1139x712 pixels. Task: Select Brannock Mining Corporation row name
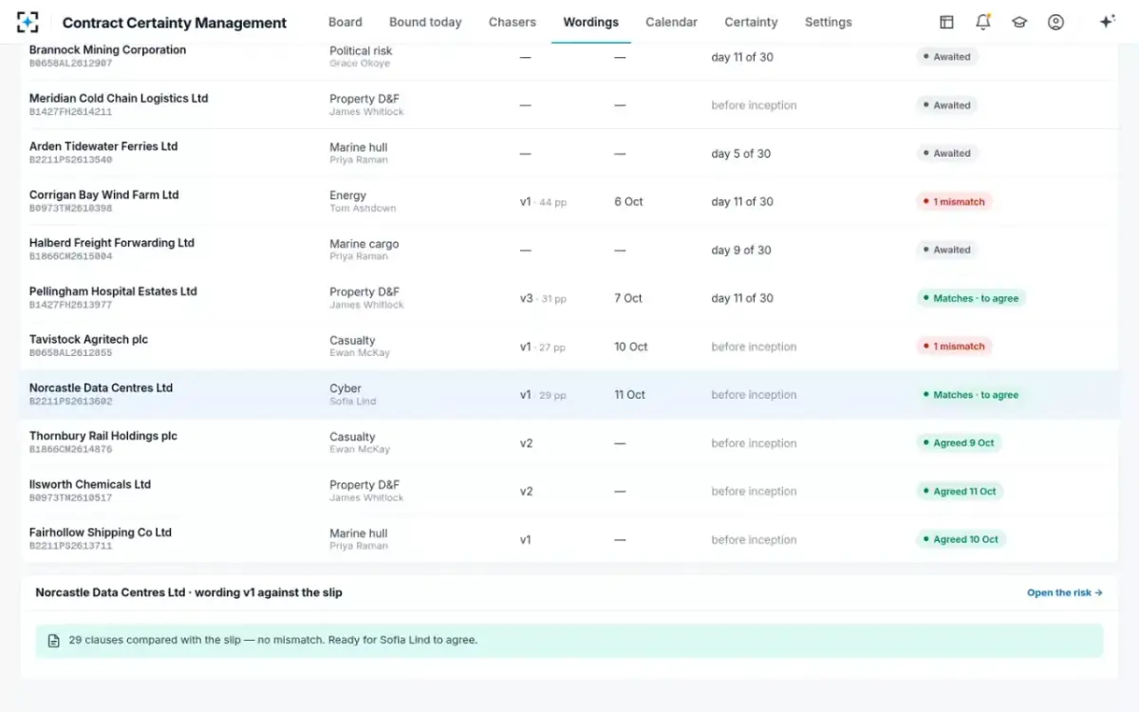(x=107, y=49)
